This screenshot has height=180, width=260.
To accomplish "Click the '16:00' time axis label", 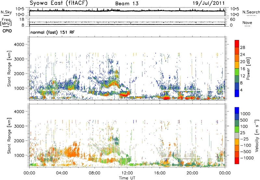I will point(160,173).
